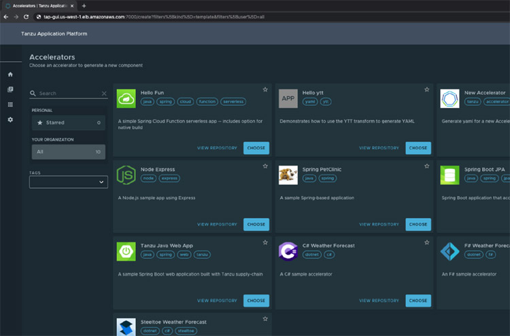Viewport: 510px width, 336px height.
Task: Click the Tanzu Application Platform header title
Action: pyautogui.click(x=54, y=34)
